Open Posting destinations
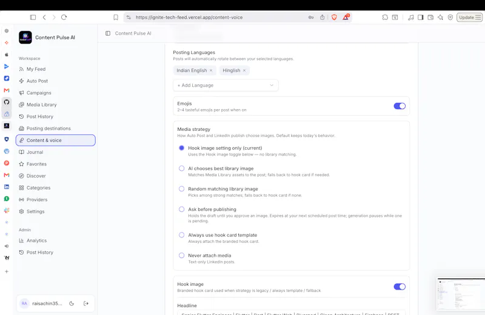 pyautogui.click(x=56, y=128)
